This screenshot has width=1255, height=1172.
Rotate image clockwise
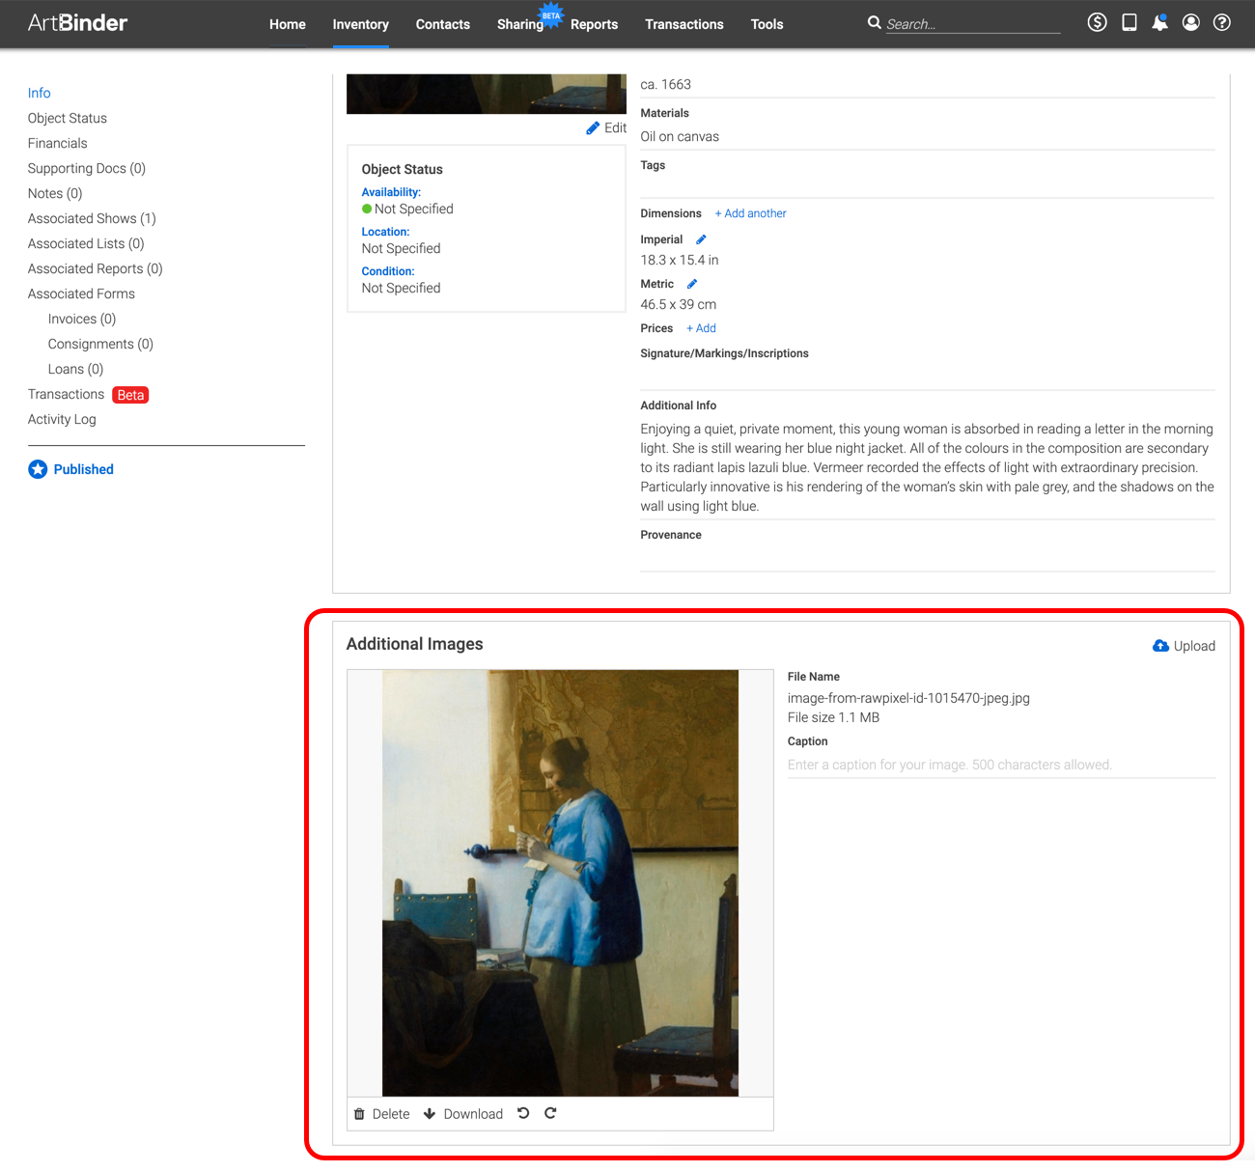point(550,1113)
